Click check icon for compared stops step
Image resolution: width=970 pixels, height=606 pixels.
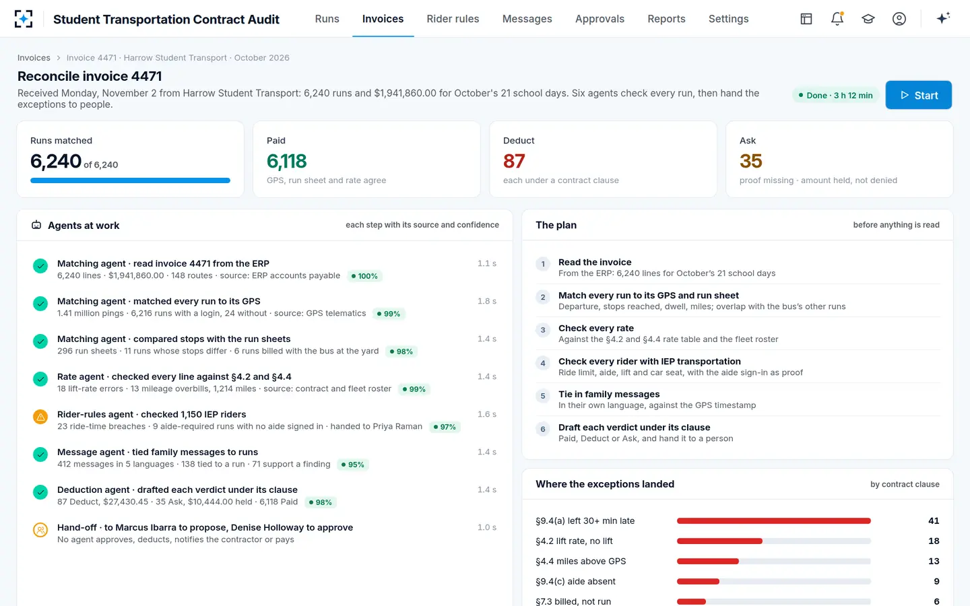(x=40, y=341)
